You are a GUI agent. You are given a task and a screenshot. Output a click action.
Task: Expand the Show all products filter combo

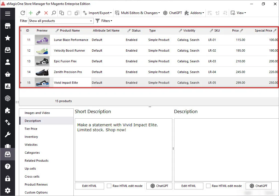91,21
